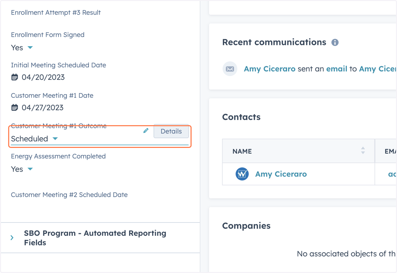Screen dimensions: 397x273
Task: Click the Enrollment Attempt #3 Result field label
Action: (56, 13)
